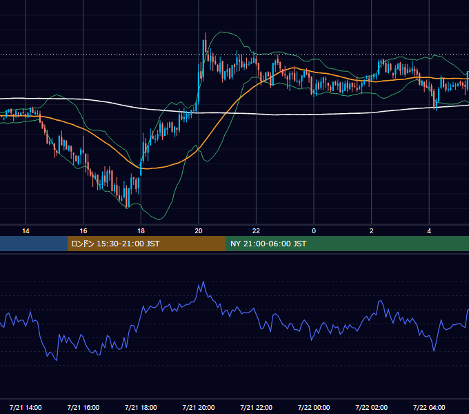Click the 7/21 22:00 label on indicator axis
Viewport: 469px width, 414px height.
(x=256, y=407)
